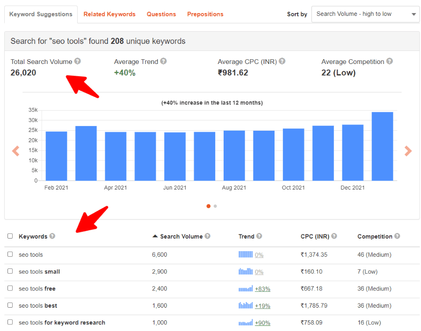Click the +83% trend link for 'seo tools free'
421x331 pixels.
point(262,289)
